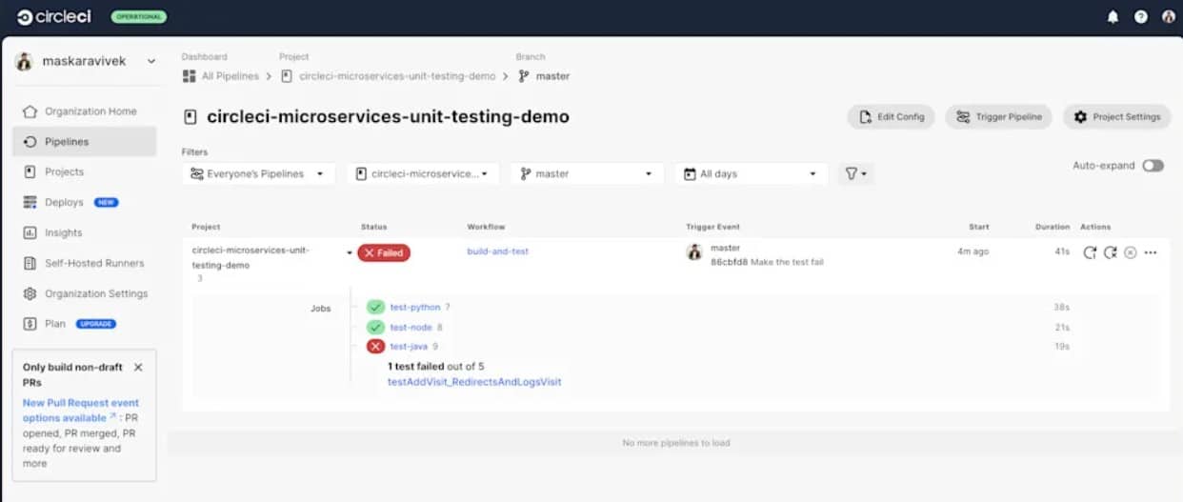The height and width of the screenshot is (502, 1183).
Task: Open Plan in sidebar
Action: [x=55, y=324]
